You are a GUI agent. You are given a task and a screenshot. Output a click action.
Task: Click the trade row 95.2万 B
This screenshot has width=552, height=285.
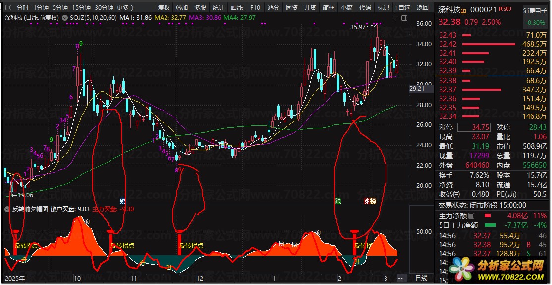pyautogui.click(x=493, y=244)
